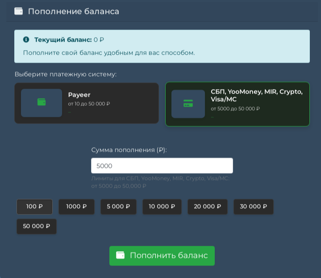Click the СБП limits text от 5000 до 50 000 ₽

coord(235,109)
